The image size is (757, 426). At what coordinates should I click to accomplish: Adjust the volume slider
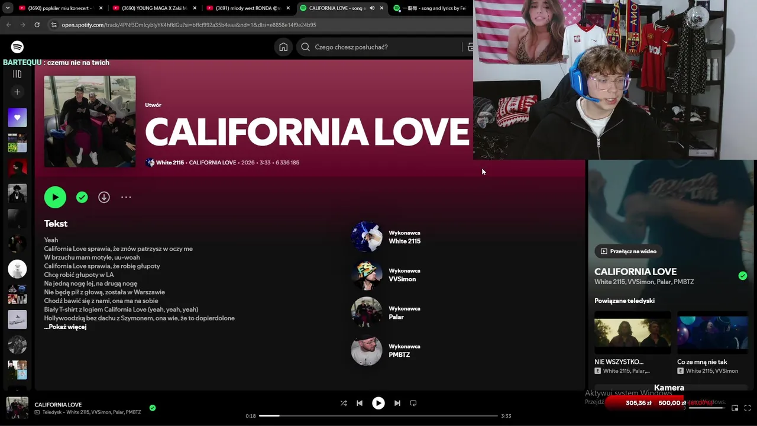706,408
